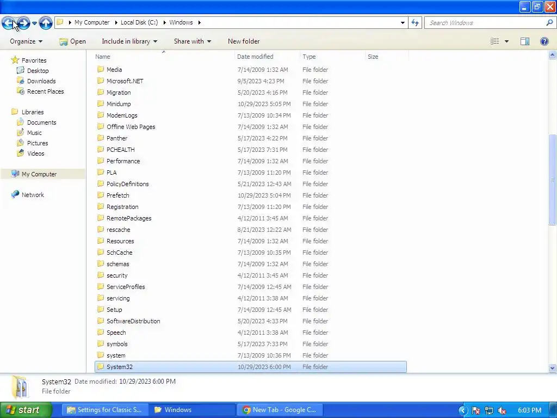Create a New folder
Image resolution: width=557 pixels, height=418 pixels.
pos(244,41)
